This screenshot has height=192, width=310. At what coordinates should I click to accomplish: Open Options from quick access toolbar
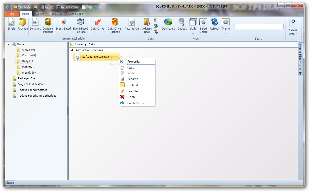[x=47, y=7]
